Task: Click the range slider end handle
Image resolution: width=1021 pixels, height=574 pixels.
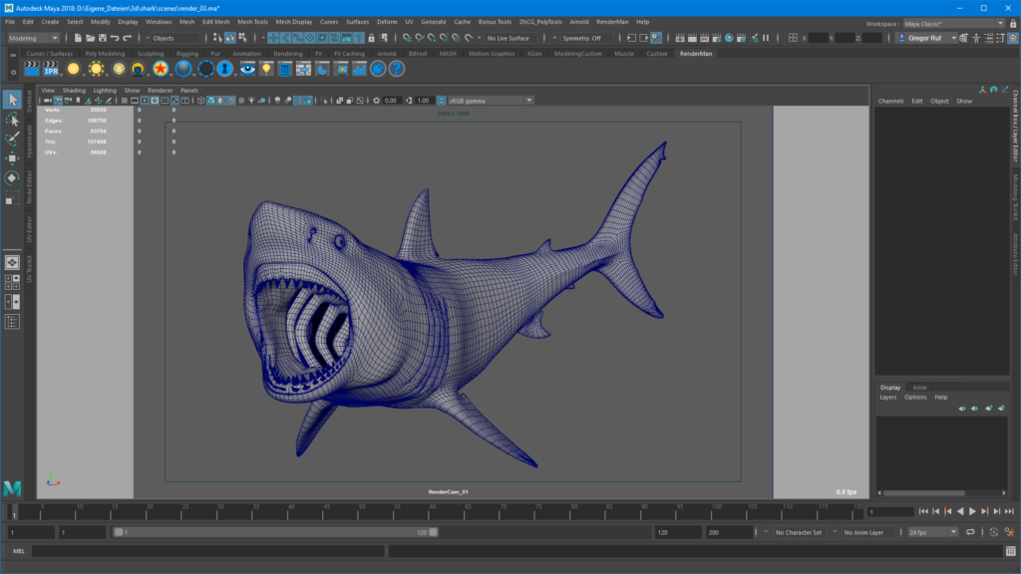Action: tap(433, 532)
